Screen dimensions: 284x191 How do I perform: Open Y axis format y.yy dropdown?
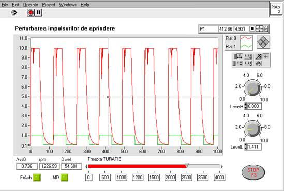[x=248, y=64]
